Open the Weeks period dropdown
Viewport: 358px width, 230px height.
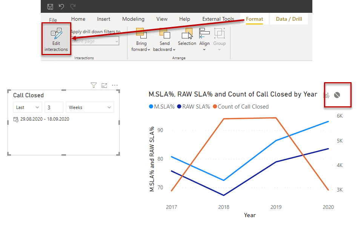[90, 107]
